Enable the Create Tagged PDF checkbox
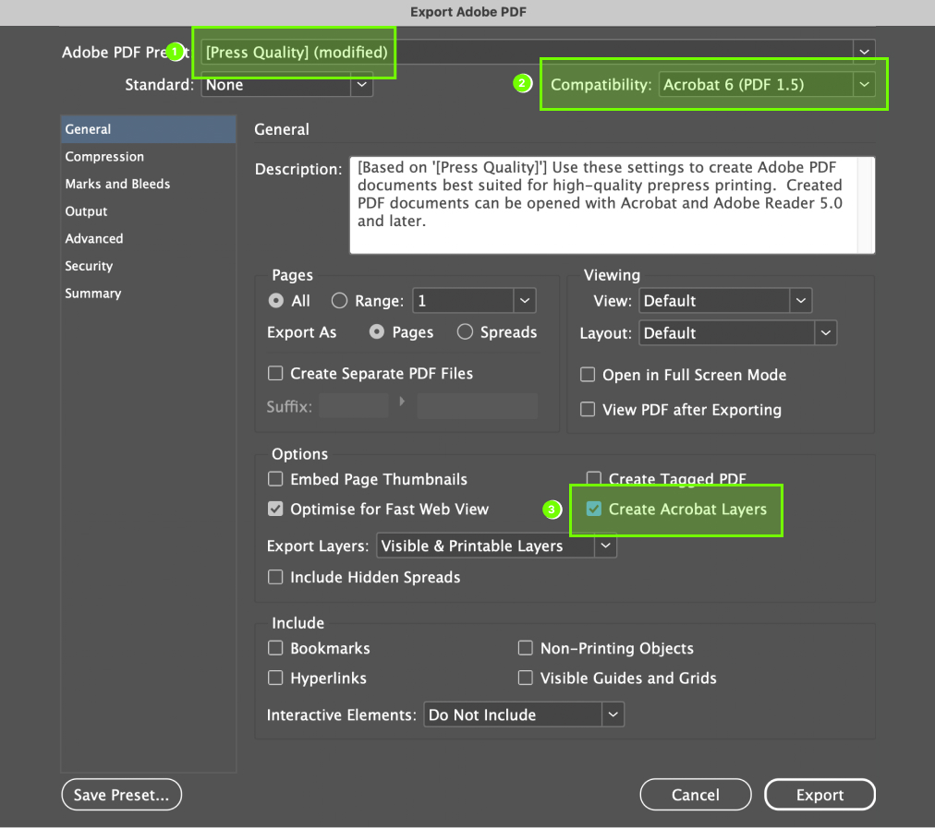Viewport: 935px width, 828px height. point(594,478)
